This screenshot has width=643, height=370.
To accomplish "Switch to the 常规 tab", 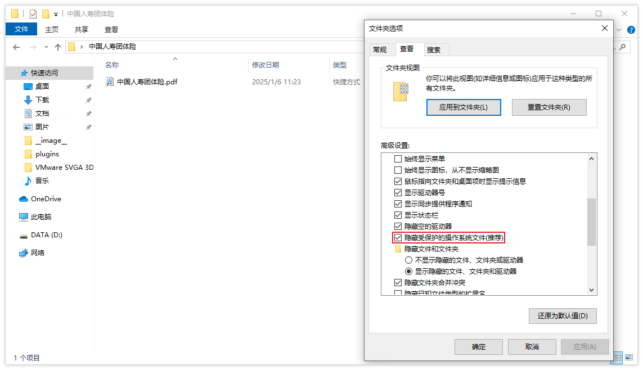I will point(380,49).
